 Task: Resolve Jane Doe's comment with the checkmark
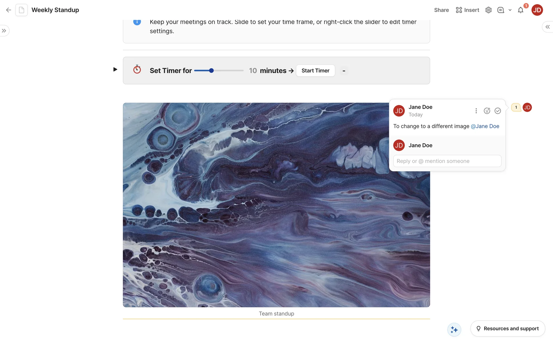pyautogui.click(x=498, y=111)
